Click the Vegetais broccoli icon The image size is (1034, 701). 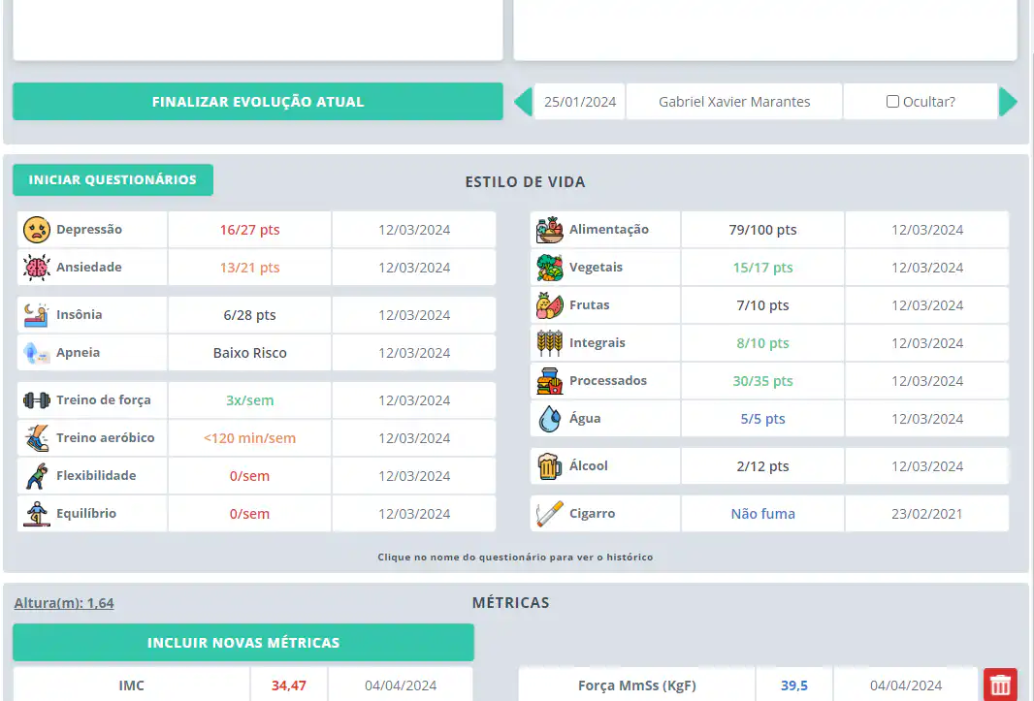[x=550, y=268]
